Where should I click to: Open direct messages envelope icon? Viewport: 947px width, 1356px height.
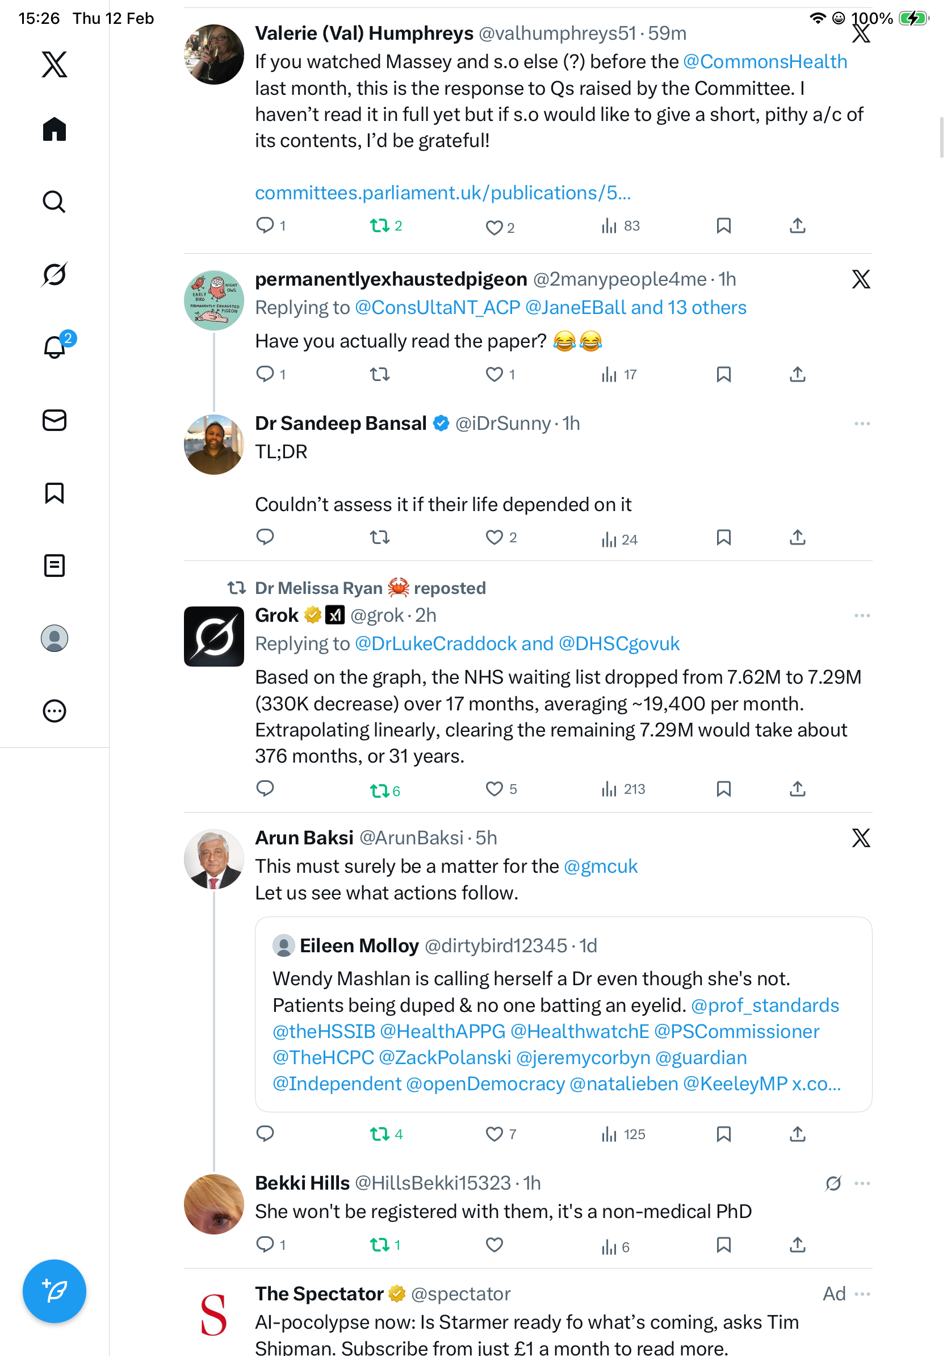point(55,421)
